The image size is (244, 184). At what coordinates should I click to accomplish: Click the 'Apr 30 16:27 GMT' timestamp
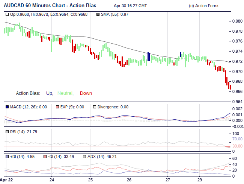tap(130, 6)
